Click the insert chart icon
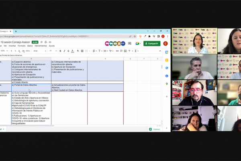This screenshot has height=161, width=241. (125, 51)
